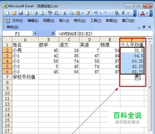Print using the printer icon

pyautogui.click(x=35, y=13)
